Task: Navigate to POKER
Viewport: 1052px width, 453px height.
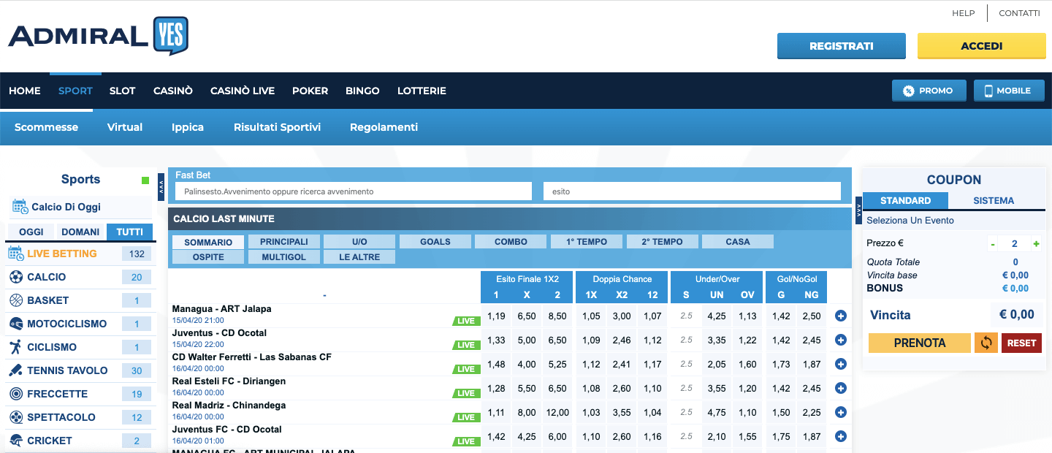Action: pyautogui.click(x=310, y=91)
